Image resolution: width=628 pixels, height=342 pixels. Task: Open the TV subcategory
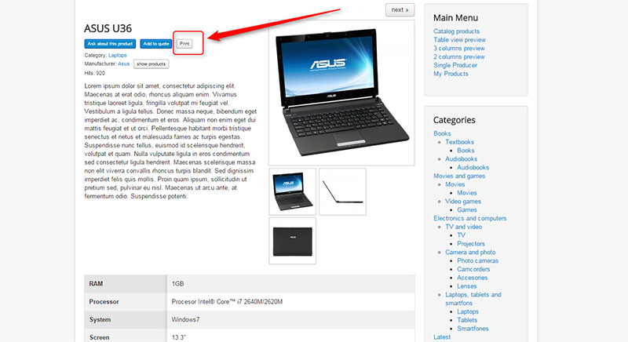click(x=462, y=235)
